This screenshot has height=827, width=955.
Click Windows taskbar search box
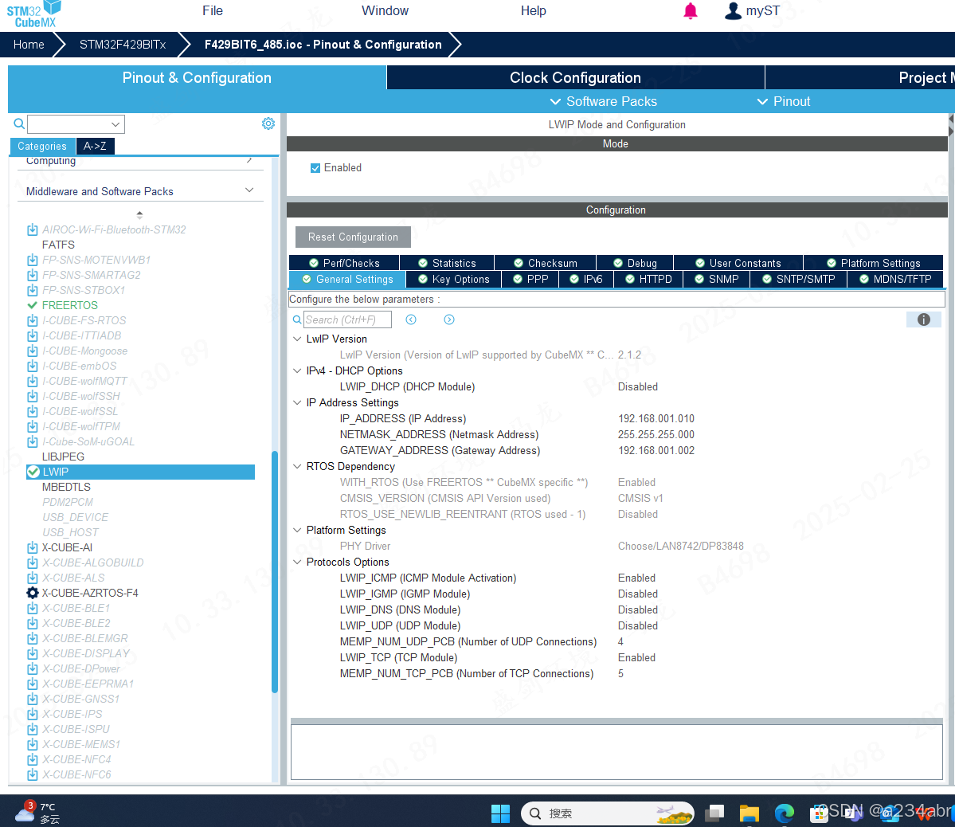608,813
